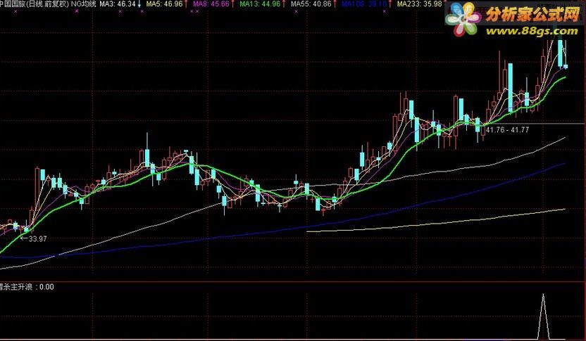586x341 pixels.
Task: Click the down arrow beside MA3 value
Action: (x=139, y=4)
